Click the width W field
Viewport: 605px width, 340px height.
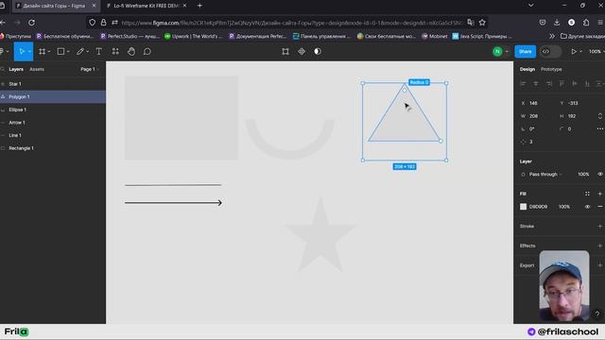537,116
